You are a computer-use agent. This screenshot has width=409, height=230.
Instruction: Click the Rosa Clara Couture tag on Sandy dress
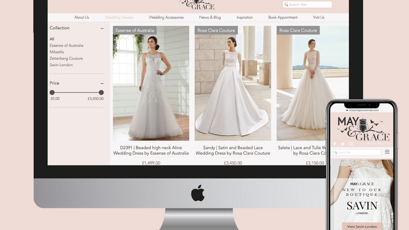[x=216, y=30]
